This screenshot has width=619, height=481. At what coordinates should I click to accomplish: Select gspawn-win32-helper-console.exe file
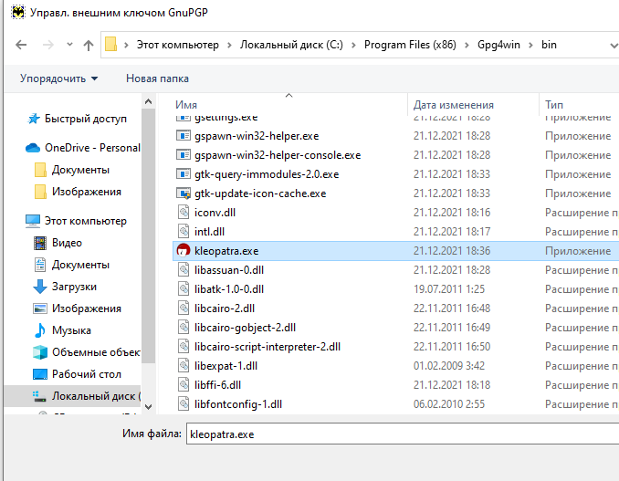[x=278, y=155]
